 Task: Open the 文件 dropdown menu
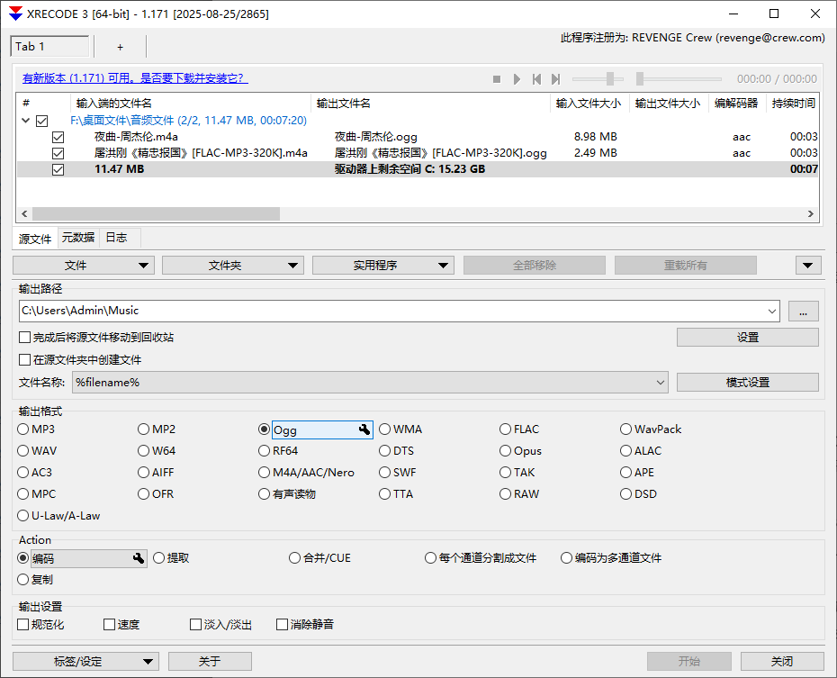point(83,265)
